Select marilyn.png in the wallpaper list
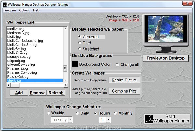The width and height of the screenshot is (195, 131). (x=35, y=29)
